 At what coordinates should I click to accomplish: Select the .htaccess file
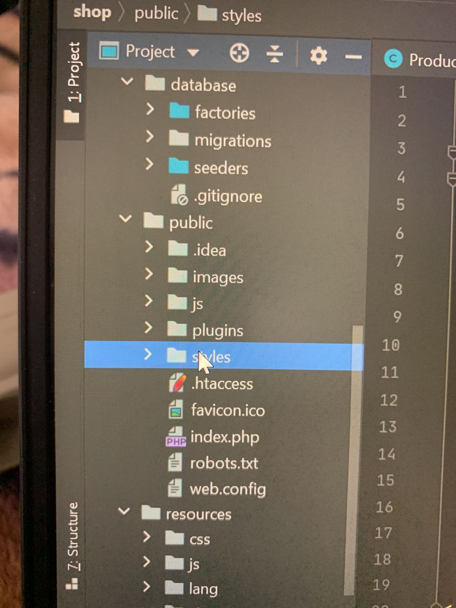coord(211,383)
